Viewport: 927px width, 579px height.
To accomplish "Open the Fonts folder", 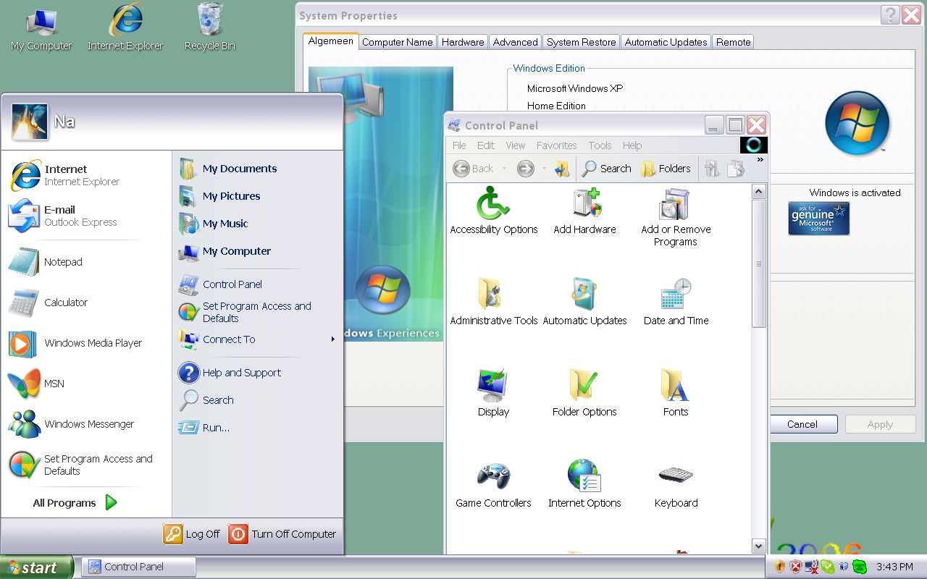I will [676, 393].
